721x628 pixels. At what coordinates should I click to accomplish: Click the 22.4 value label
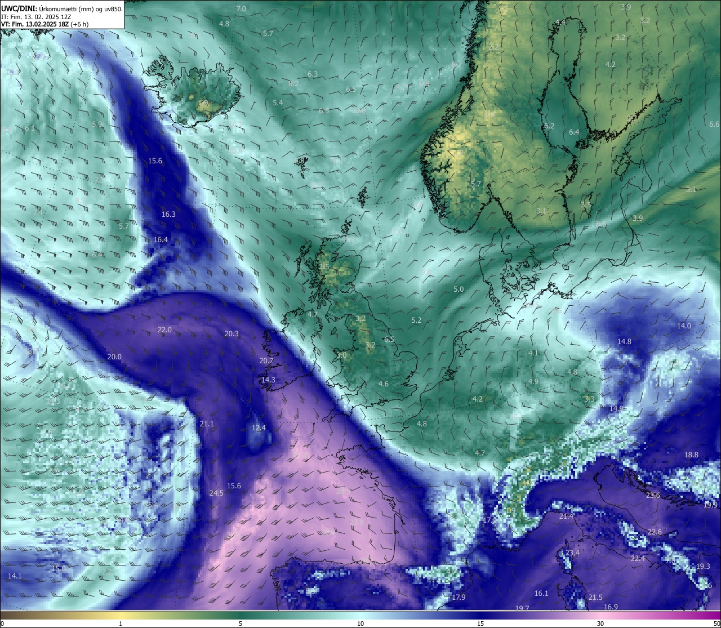pos(638,558)
